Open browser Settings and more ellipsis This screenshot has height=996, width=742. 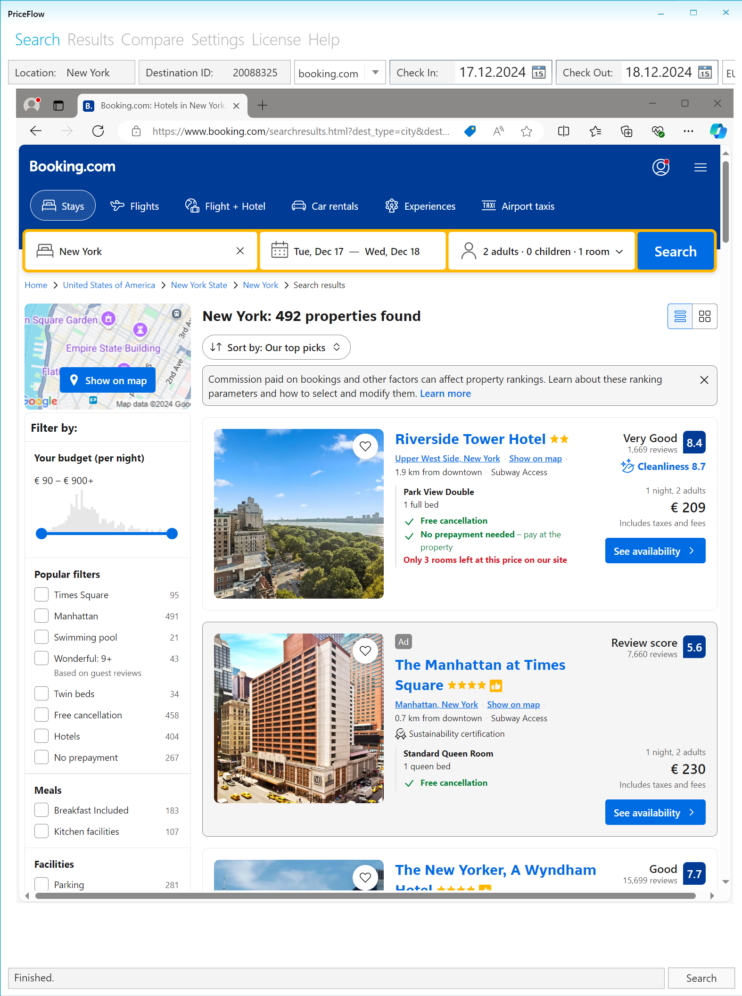tap(688, 131)
